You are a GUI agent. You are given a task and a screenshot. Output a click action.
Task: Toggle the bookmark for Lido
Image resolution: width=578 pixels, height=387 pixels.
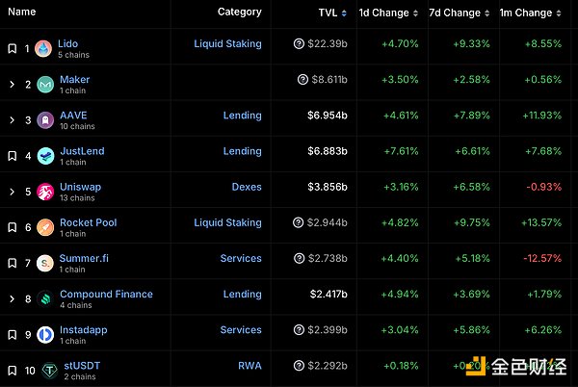coord(12,48)
